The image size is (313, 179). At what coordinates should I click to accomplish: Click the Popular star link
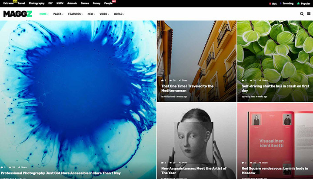[303, 3]
